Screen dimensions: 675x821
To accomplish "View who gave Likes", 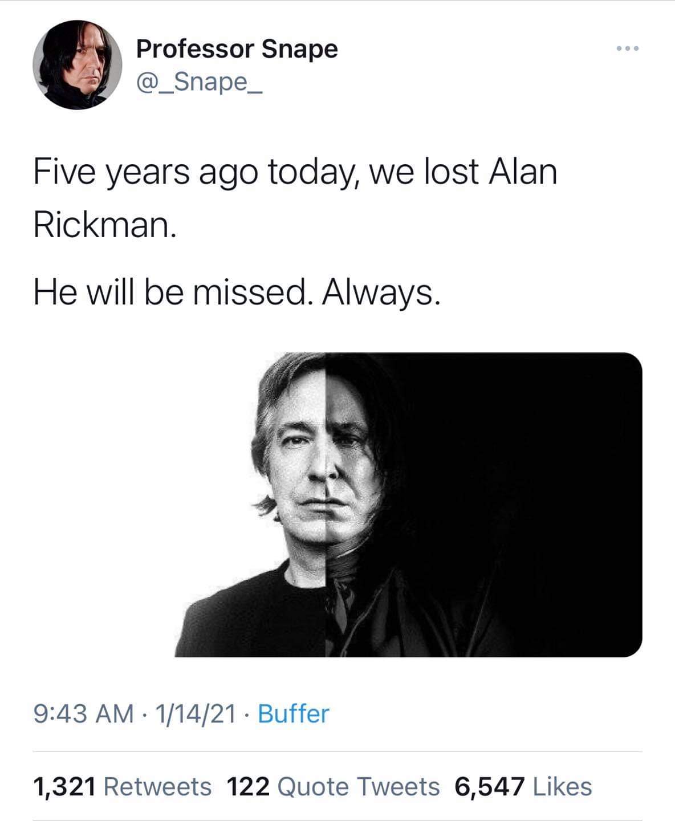I will [563, 787].
